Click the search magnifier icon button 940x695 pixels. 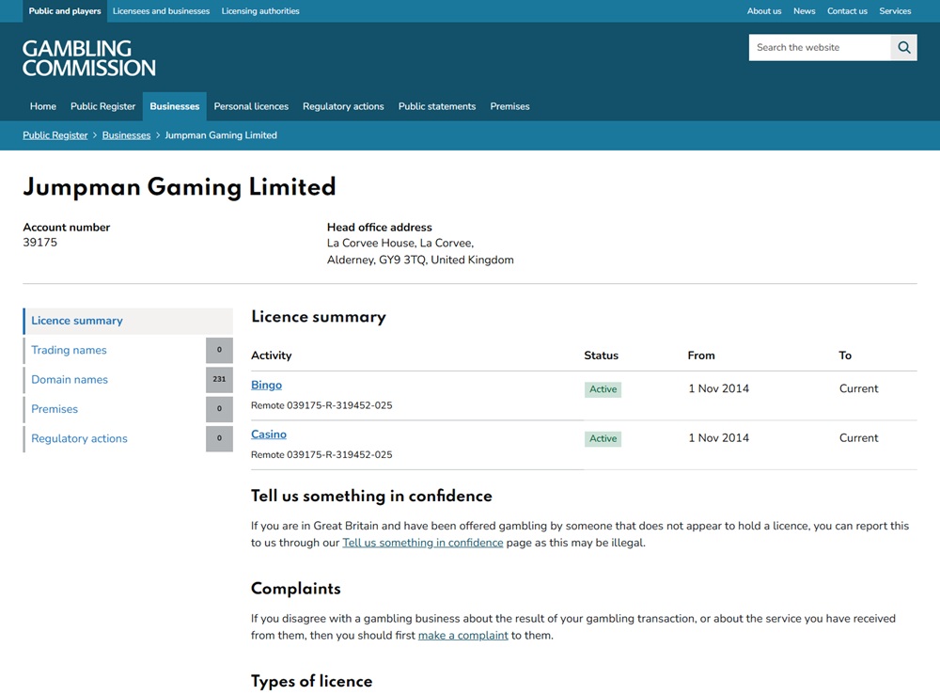pos(904,47)
